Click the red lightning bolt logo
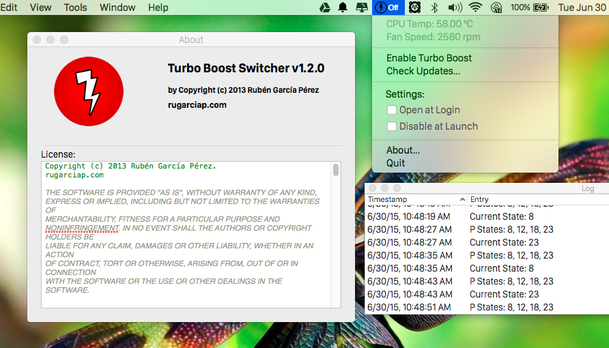 (x=88, y=91)
